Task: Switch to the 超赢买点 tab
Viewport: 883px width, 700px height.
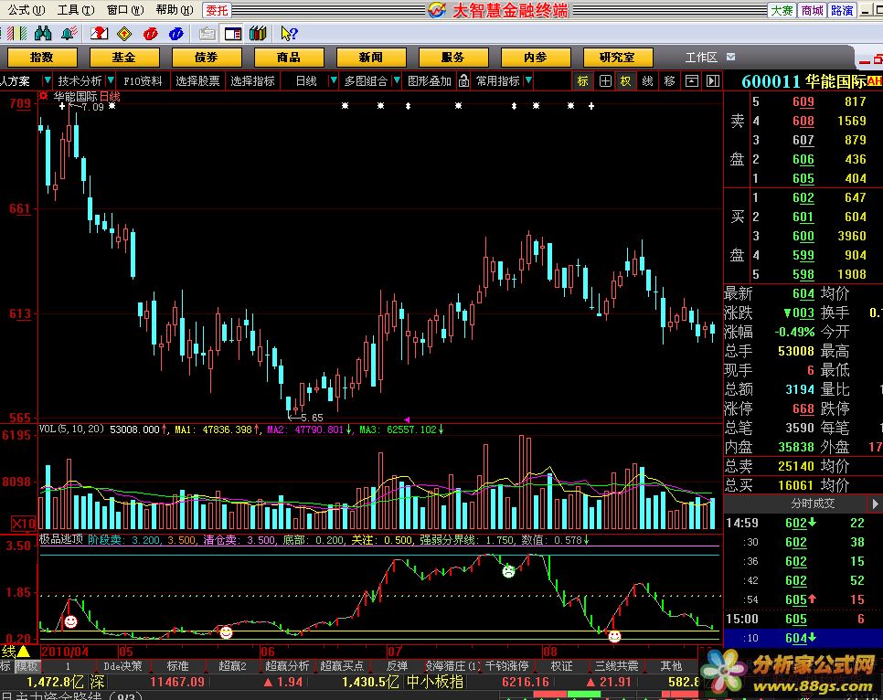Action: (343, 666)
